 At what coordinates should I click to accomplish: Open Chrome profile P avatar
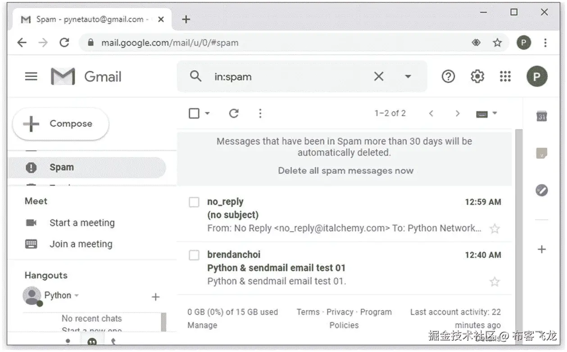[x=524, y=43]
